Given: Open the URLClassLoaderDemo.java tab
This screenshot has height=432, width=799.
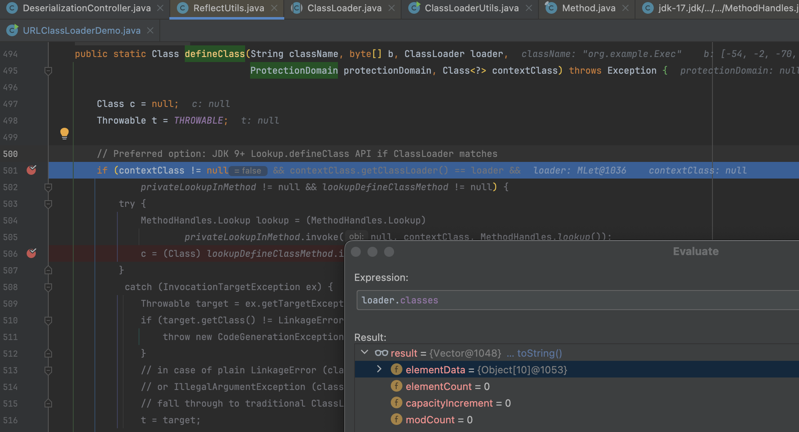Looking at the screenshot, I should 82,31.
